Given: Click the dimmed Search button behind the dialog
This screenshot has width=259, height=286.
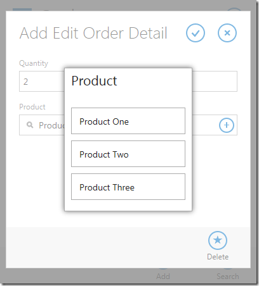Looking at the screenshot, I should pos(228,277).
